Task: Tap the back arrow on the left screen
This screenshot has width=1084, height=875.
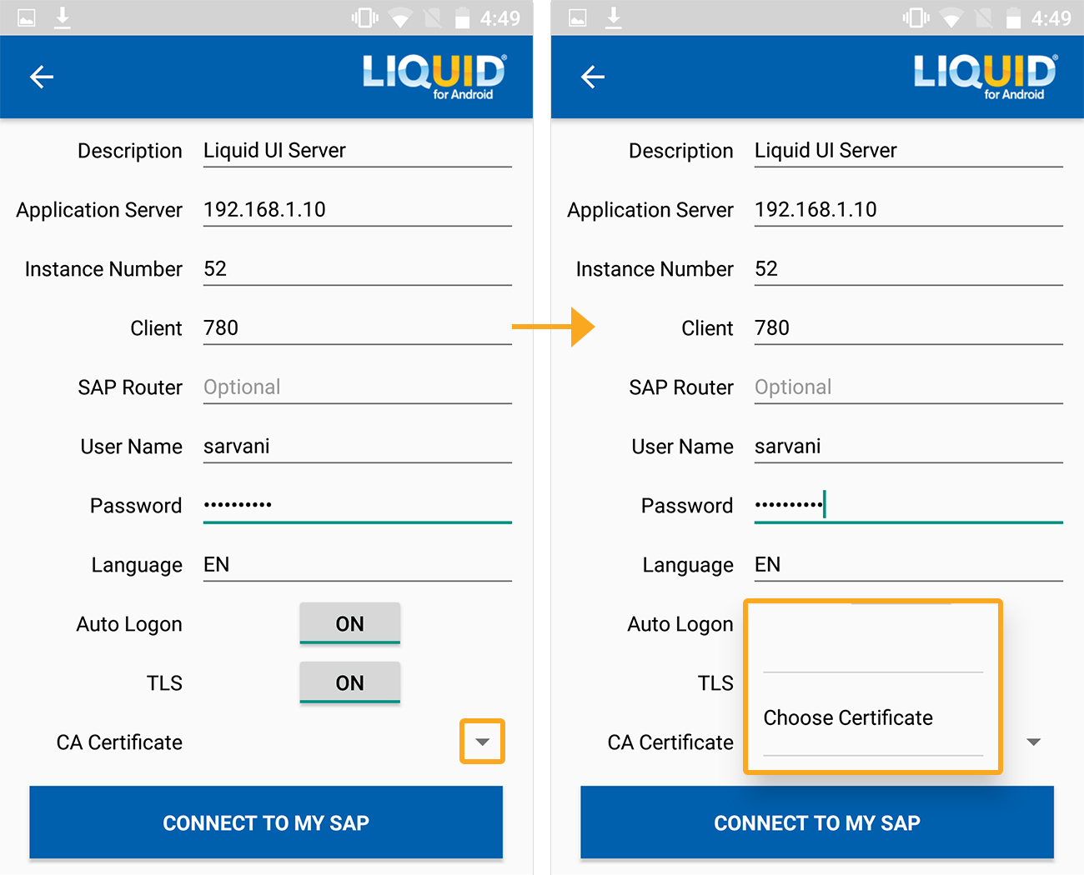Action: point(42,77)
